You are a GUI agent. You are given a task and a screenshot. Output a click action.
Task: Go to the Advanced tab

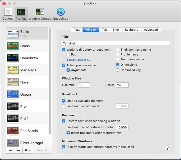coord(151,30)
